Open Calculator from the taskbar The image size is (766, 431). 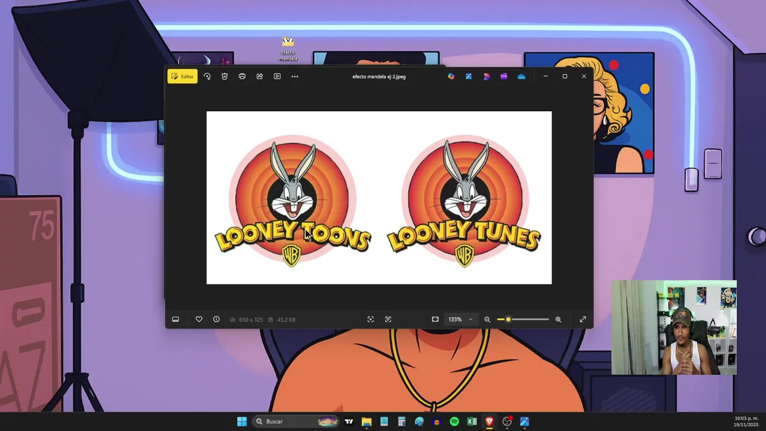pyautogui.click(x=402, y=421)
